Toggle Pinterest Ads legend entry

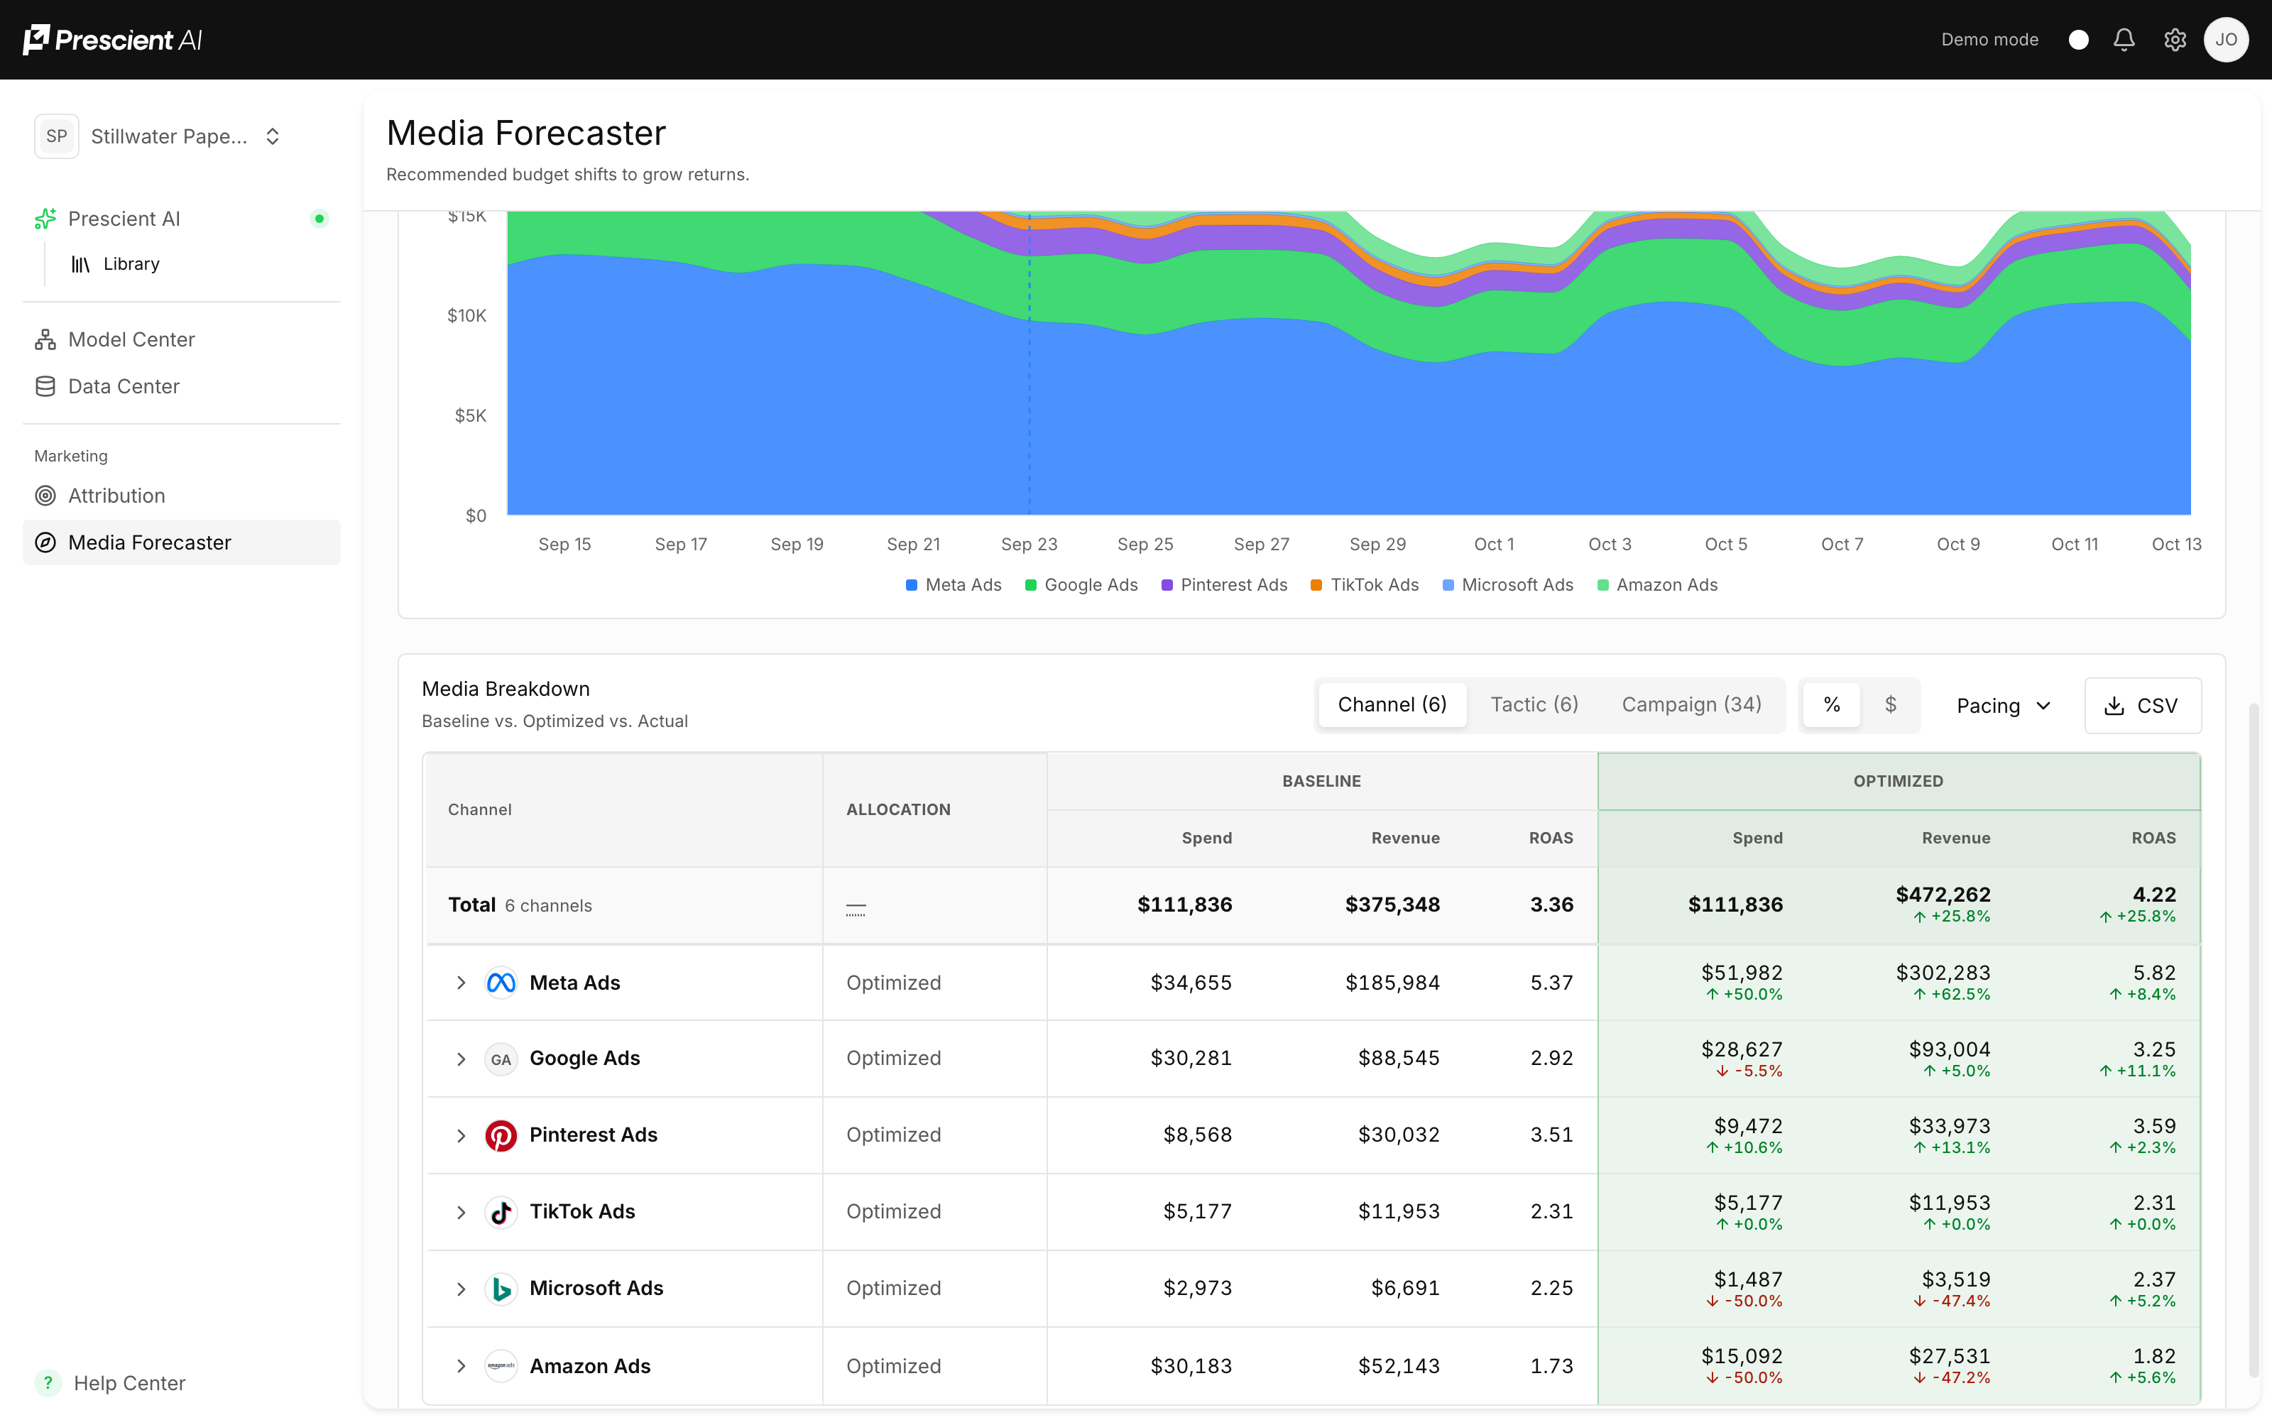click(x=1223, y=585)
